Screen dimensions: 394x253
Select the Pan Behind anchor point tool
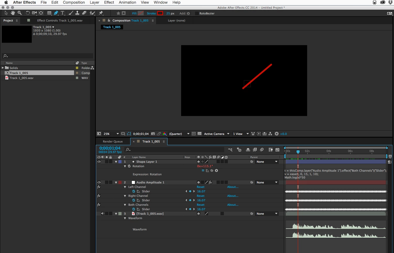pyautogui.click(x=41, y=13)
